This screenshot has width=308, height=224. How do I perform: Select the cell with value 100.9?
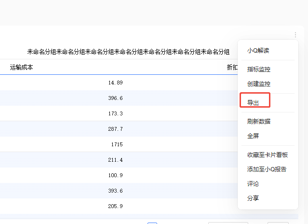pos(115,175)
